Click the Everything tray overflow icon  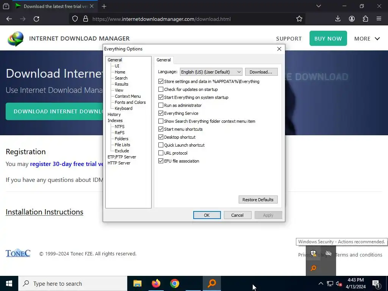(x=313, y=268)
